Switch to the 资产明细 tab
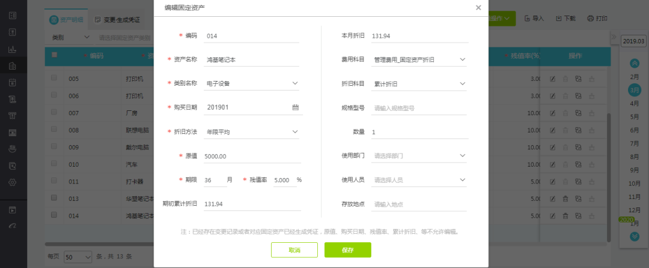Viewport: 649px width, 268px height. 66,19
